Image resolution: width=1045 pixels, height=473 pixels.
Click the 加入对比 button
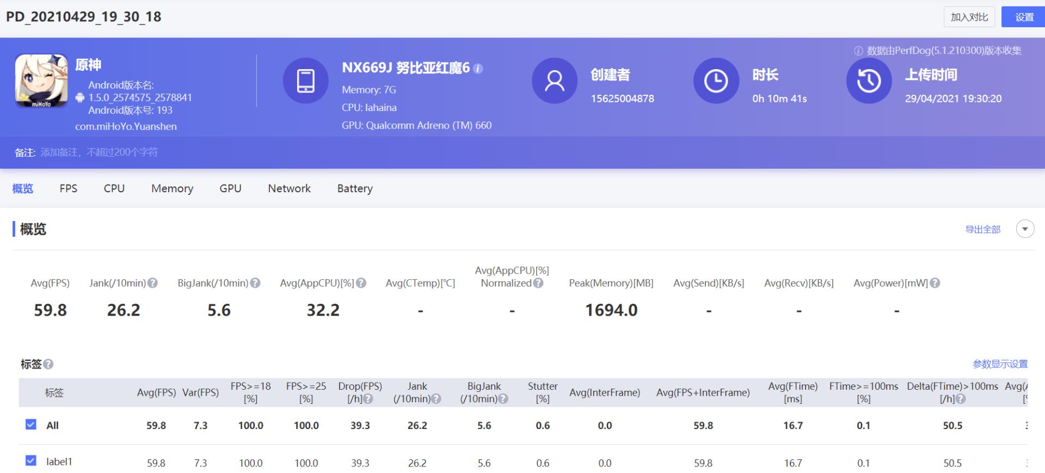[x=969, y=17]
